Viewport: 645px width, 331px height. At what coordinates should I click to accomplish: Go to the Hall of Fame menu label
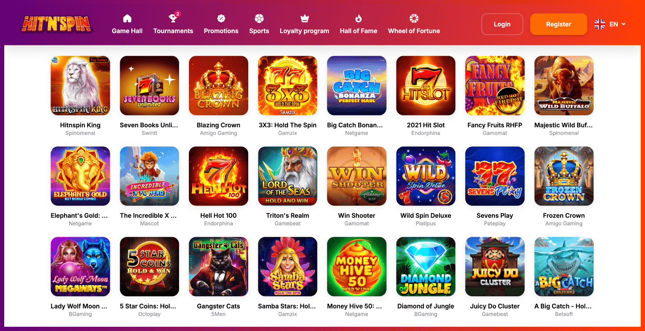(x=359, y=31)
